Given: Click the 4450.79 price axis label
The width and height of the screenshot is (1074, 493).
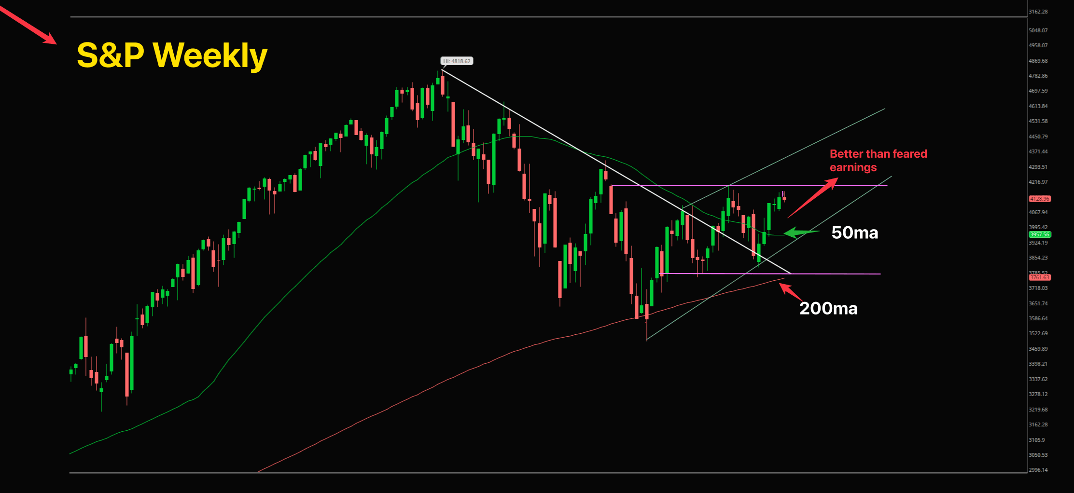Looking at the screenshot, I should (x=1038, y=137).
